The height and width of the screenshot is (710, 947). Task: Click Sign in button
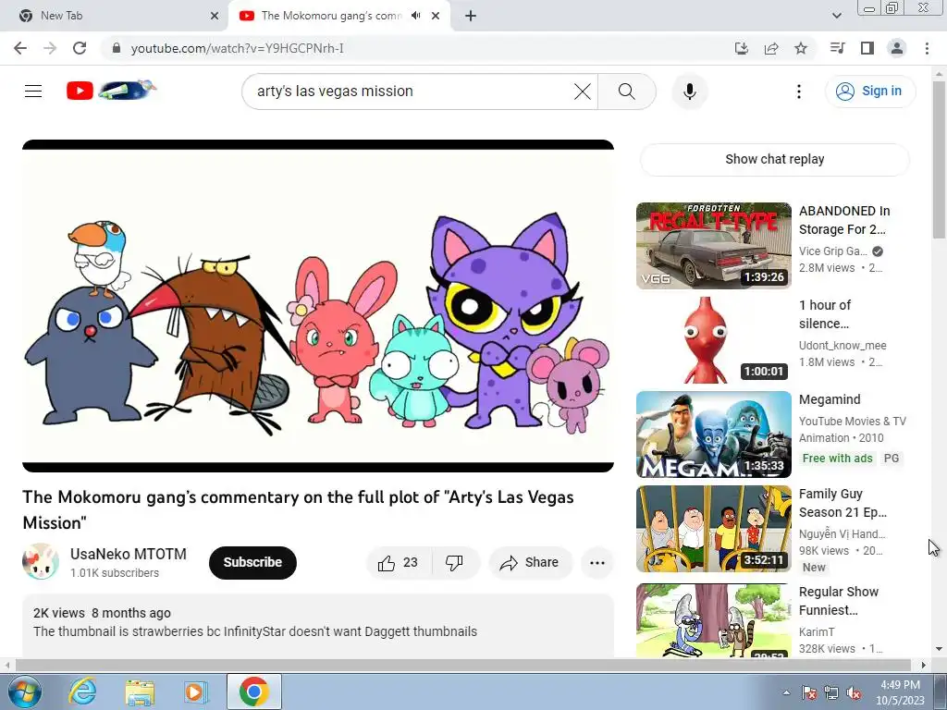click(869, 92)
